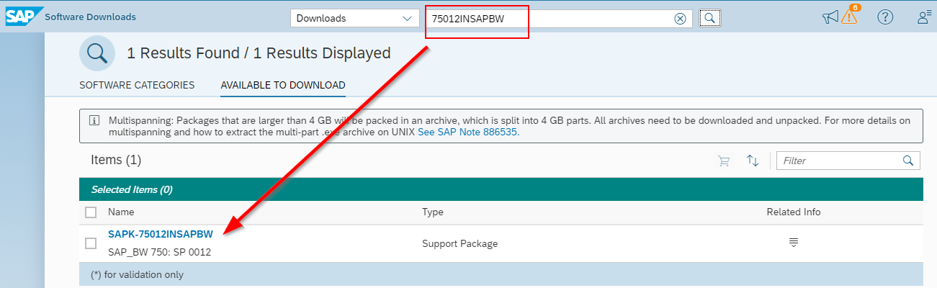Viewport: 937px width, 288px height.
Task: Open the user profile menu icon
Action: pos(925,17)
